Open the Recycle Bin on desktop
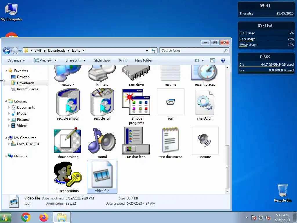Image resolution: width=297 pixels, height=223 pixels. [282, 193]
